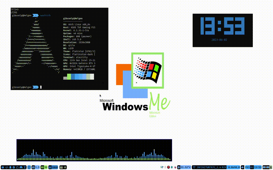The height and width of the screenshot is (170, 273).
Task: Click the gibranlp@Helgen header in neofetch
Action: pos(73,18)
